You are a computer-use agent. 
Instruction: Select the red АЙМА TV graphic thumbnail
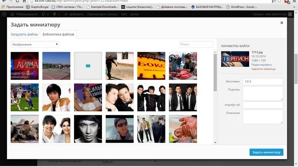[25, 66]
